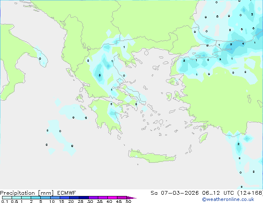Pick the 25 to 30 mm navy swatch

83,198
